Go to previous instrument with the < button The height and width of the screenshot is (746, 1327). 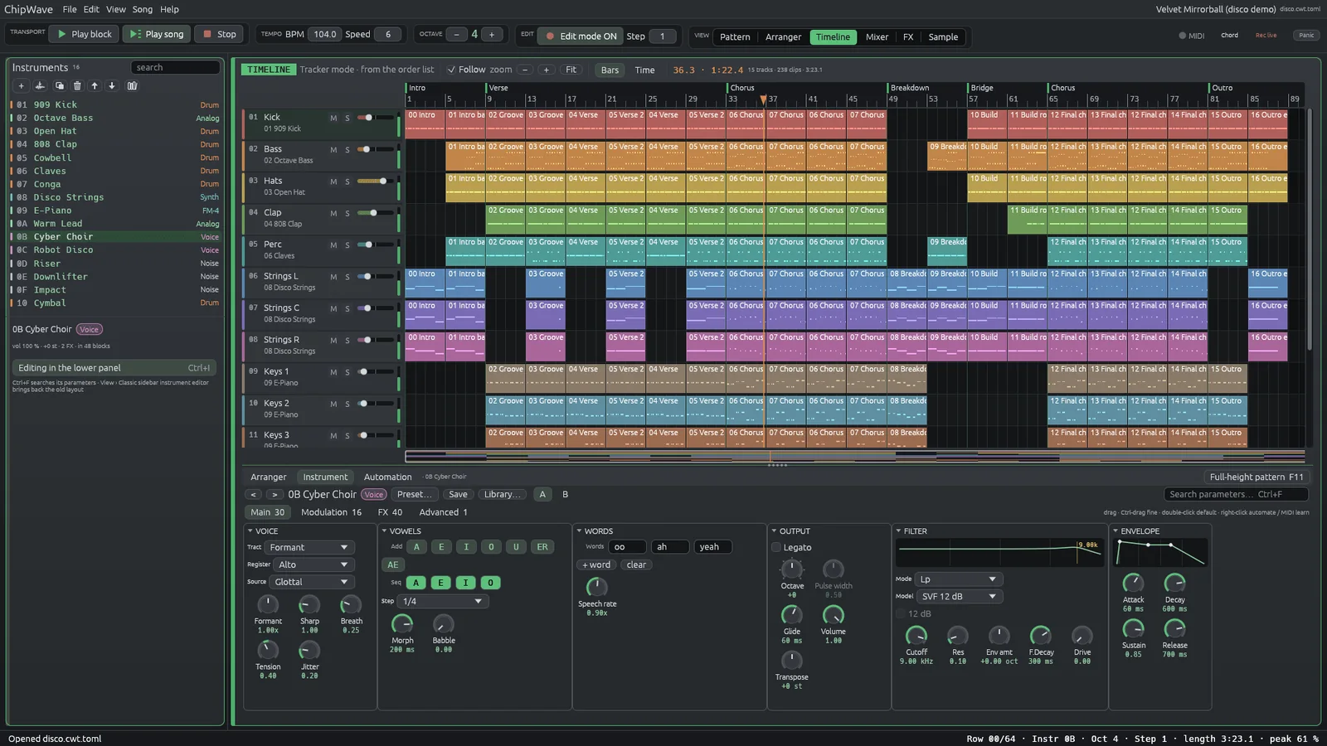[x=254, y=495]
